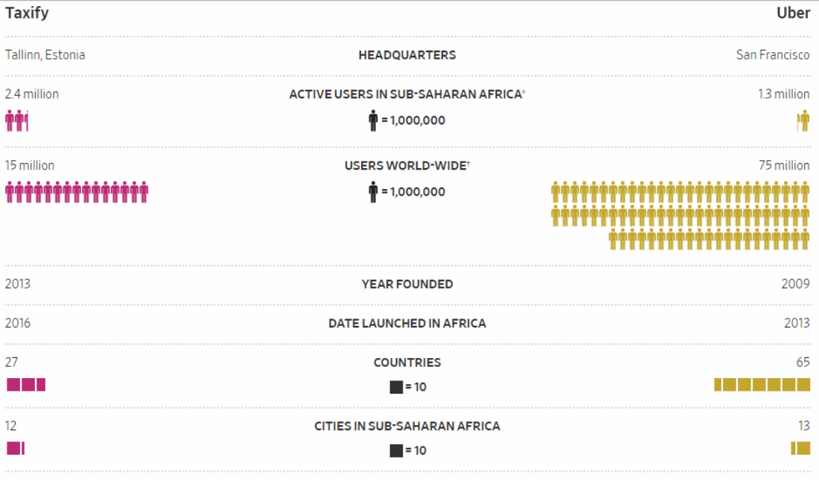The image size is (819, 480).
Task: Click the HEADQUARTERS row label
Action: click(x=407, y=55)
